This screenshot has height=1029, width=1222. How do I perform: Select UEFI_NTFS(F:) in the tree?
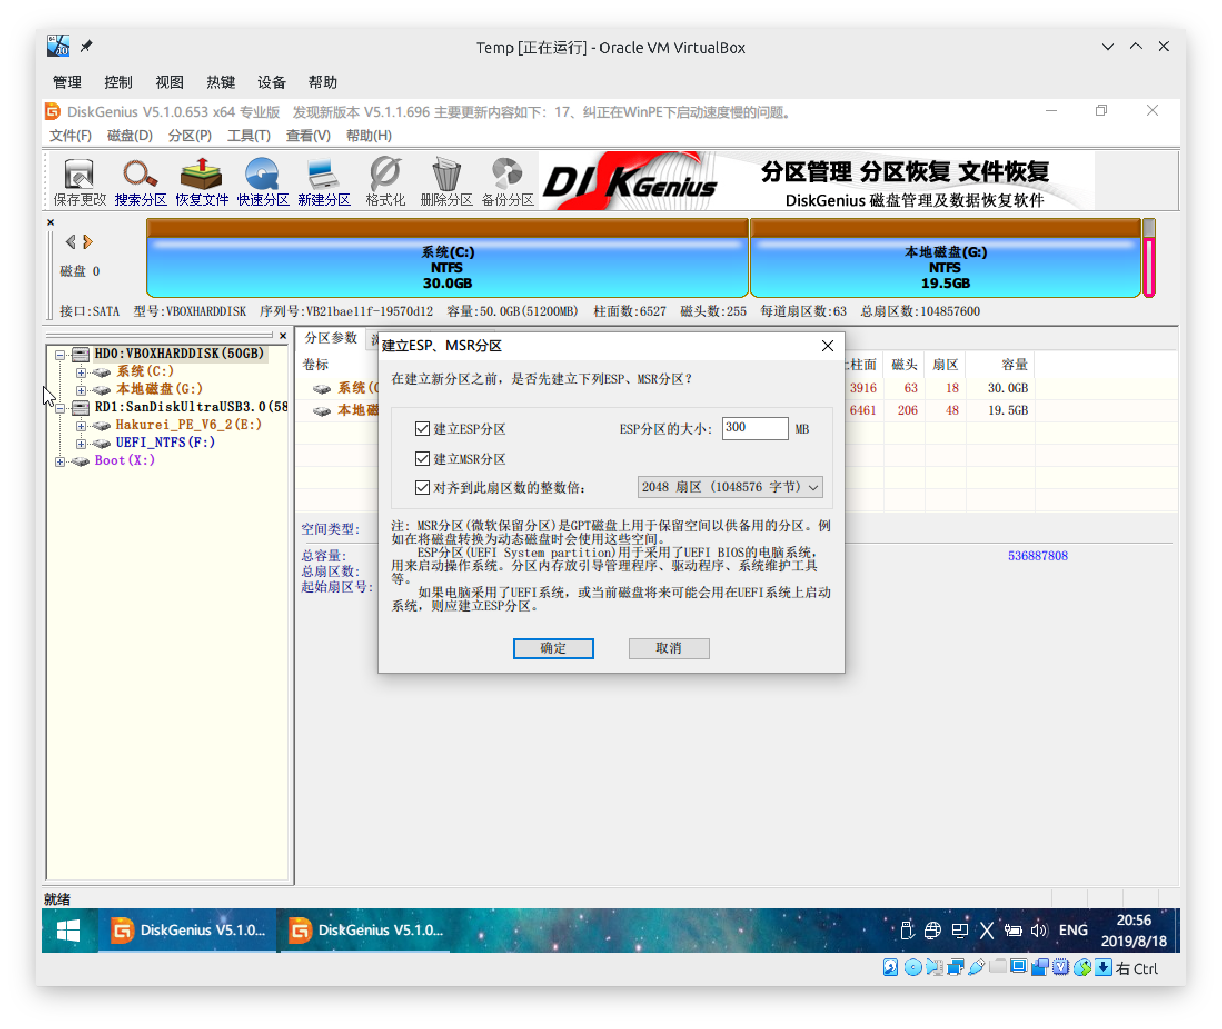click(x=165, y=443)
